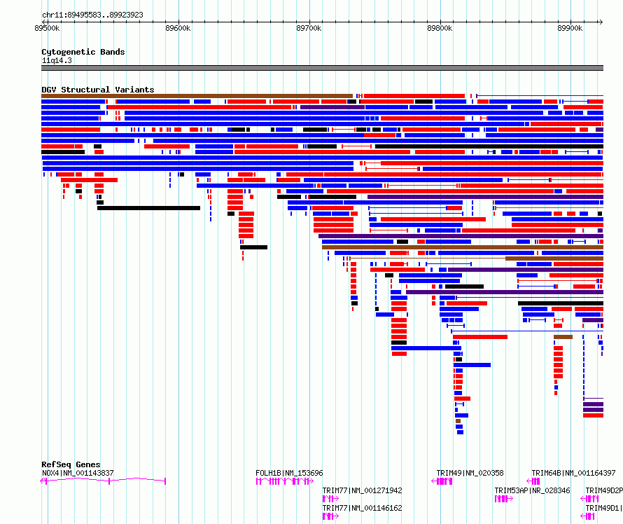
Task: Select the RefSeq Genes track title
Action: coord(71,464)
